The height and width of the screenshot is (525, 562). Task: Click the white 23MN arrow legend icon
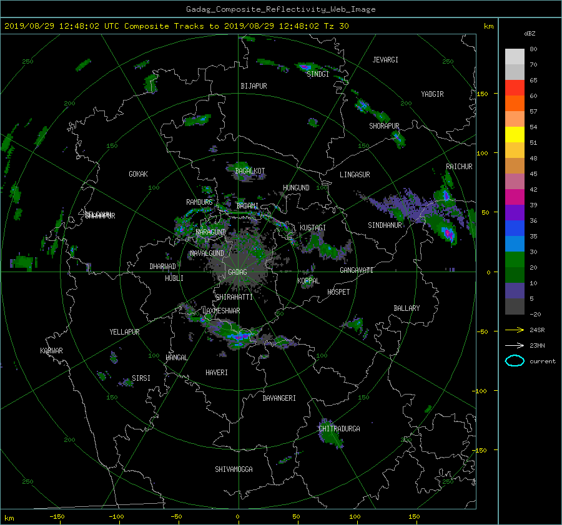515,345
